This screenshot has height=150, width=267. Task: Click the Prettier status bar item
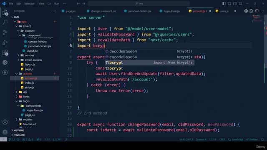pos(252,140)
